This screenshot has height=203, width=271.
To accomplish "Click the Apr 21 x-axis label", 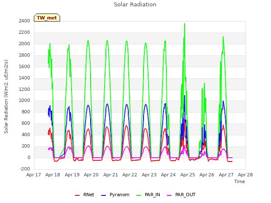I will click(x=111, y=175).
